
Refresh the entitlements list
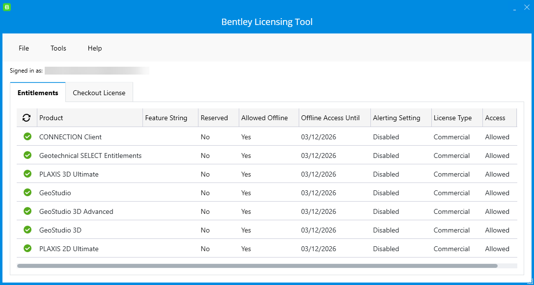coord(27,118)
